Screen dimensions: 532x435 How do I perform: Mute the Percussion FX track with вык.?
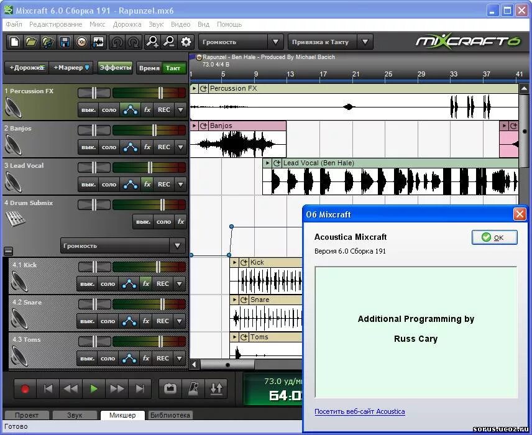coord(88,109)
